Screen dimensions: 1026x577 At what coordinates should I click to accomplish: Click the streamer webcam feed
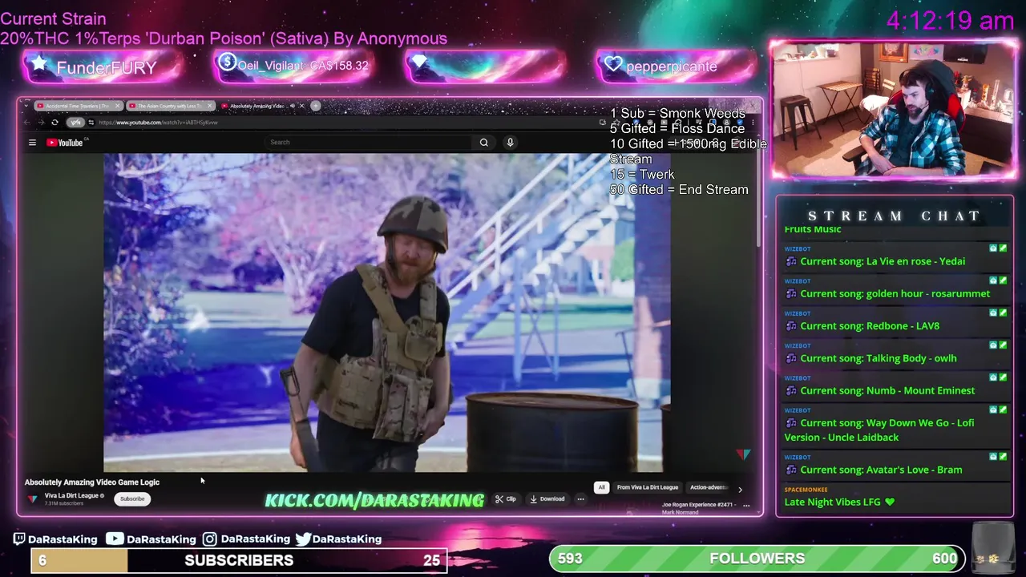point(894,110)
